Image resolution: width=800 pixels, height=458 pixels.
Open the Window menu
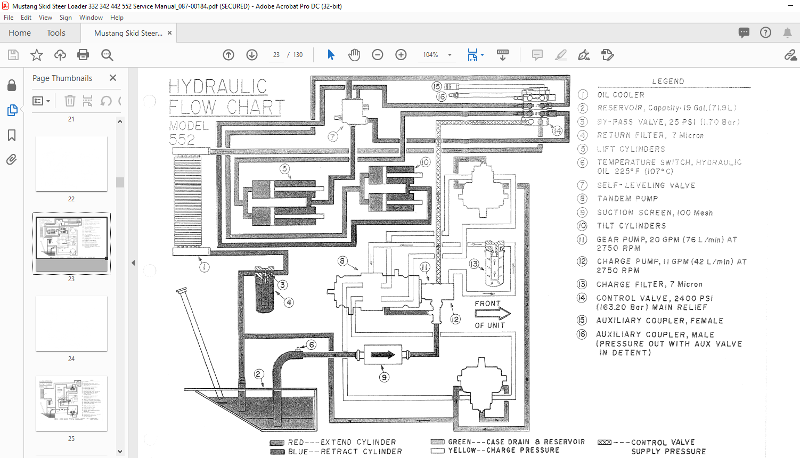(91, 18)
